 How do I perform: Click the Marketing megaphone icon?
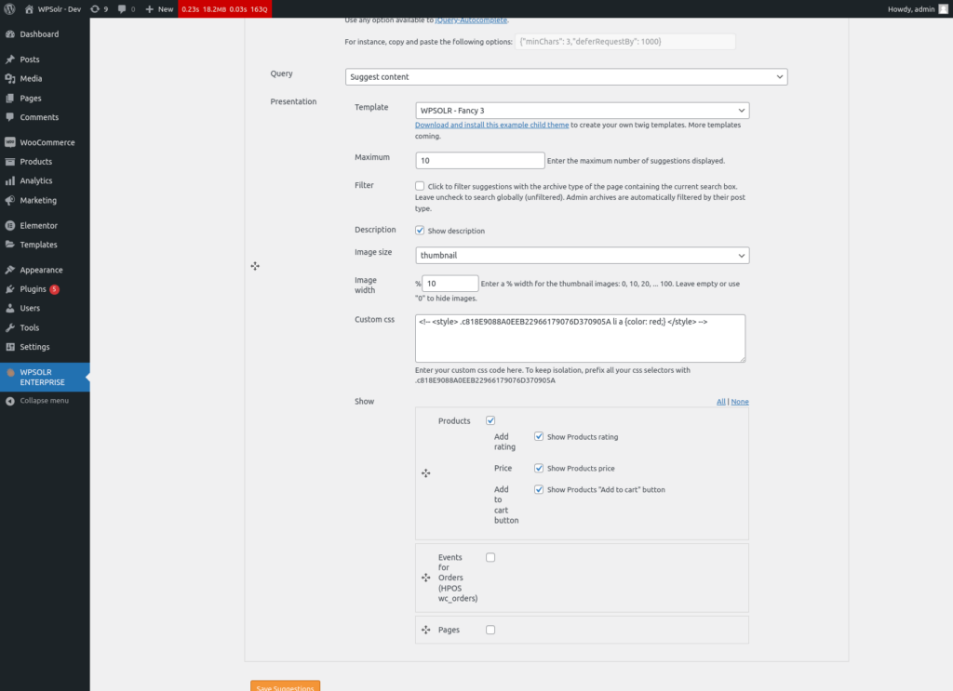(x=9, y=200)
